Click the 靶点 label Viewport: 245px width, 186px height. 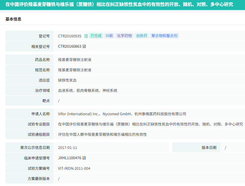[46, 101]
